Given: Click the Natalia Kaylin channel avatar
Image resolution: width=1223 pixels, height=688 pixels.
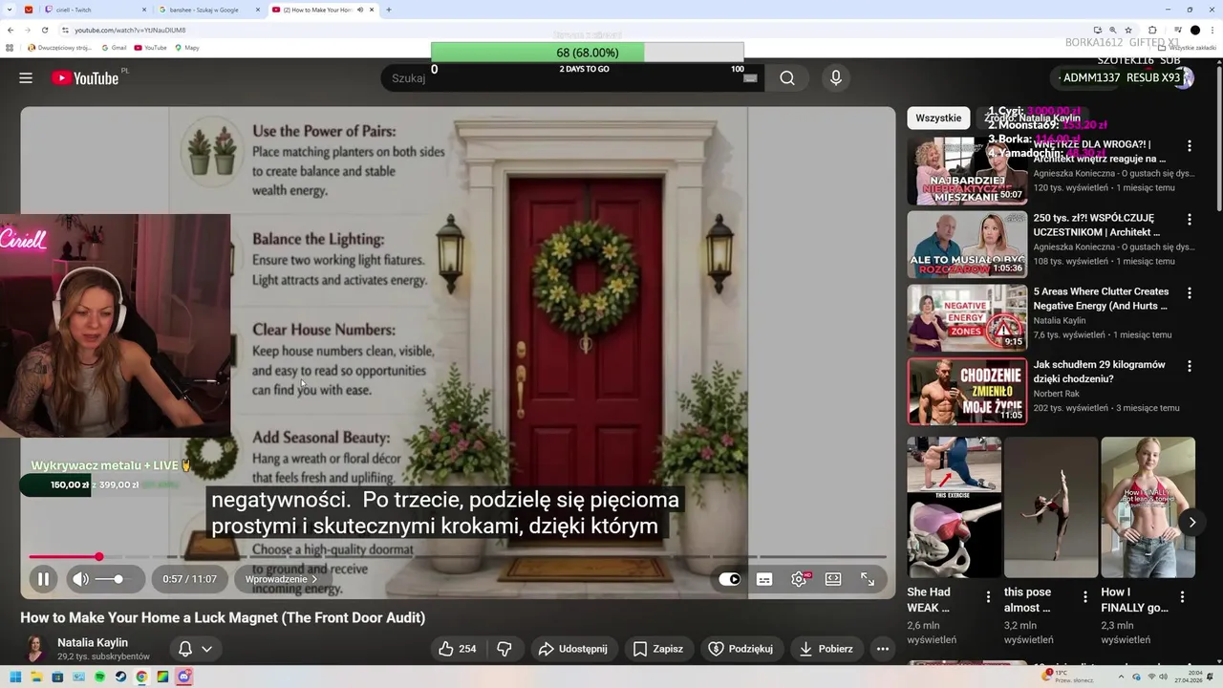Looking at the screenshot, I should (35, 649).
